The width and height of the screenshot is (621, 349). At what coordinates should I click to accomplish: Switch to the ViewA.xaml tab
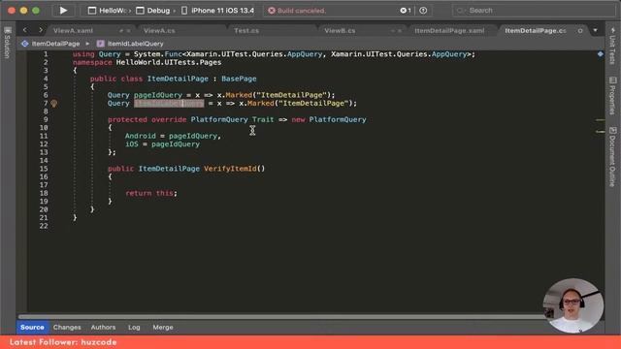pyautogui.click(x=74, y=30)
